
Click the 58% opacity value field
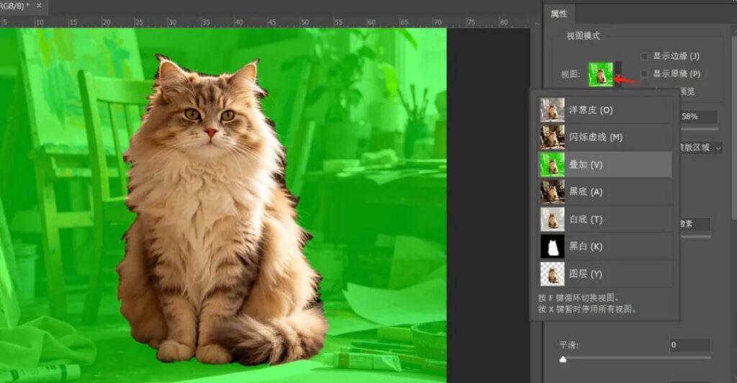699,117
